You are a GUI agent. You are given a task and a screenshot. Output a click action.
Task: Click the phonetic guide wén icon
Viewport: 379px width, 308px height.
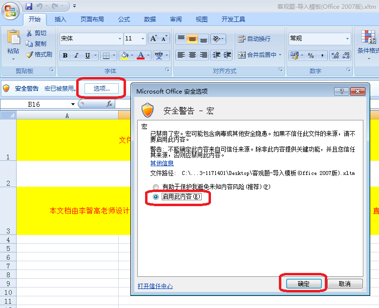(159, 56)
